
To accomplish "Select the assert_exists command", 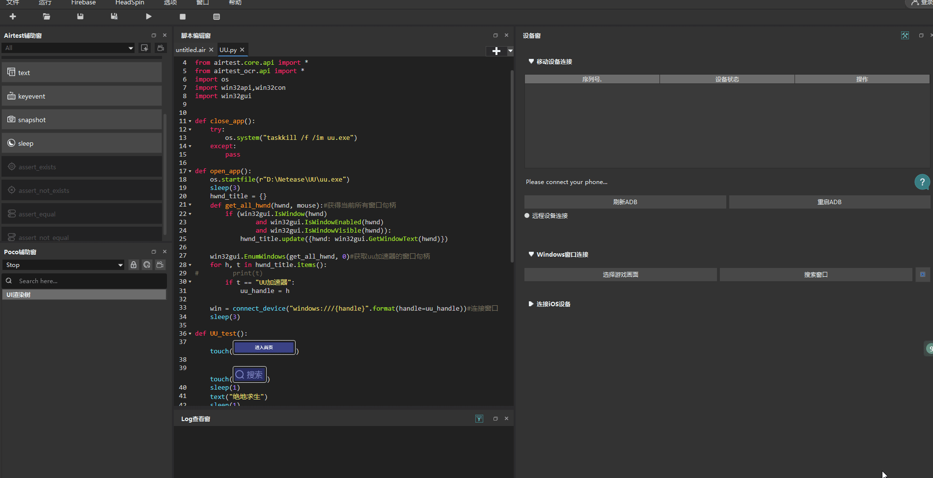I will point(82,167).
